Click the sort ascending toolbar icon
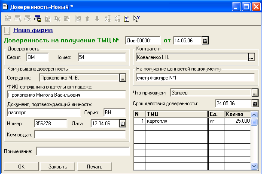The image size is (262, 174). coord(107,19)
